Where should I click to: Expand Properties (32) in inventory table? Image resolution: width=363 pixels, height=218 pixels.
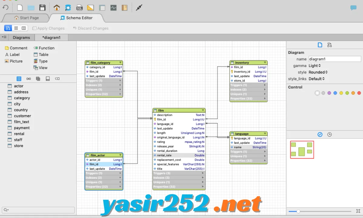pyautogui.click(x=248, y=99)
